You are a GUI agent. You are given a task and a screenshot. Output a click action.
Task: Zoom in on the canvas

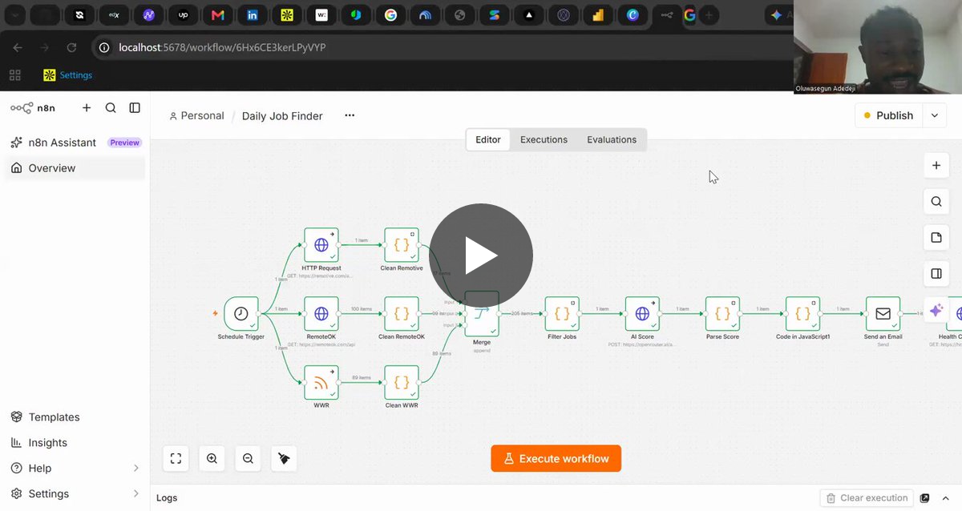(x=212, y=459)
